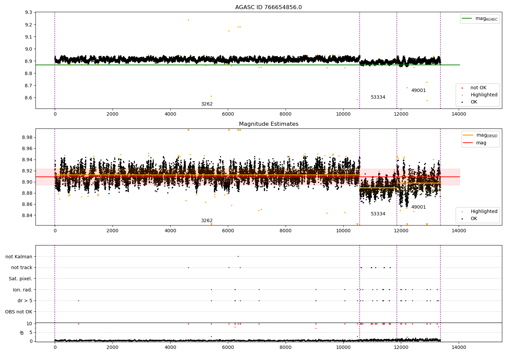This screenshot has width=507, height=355.
Task: Click the 9.3 y-axis tick in the top plot
Action: tap(29, 13)
